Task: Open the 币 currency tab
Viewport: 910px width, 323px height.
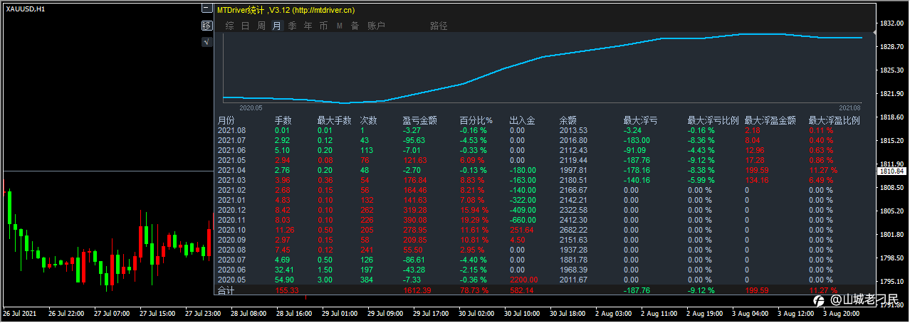Action: click(x=324, y=26)
